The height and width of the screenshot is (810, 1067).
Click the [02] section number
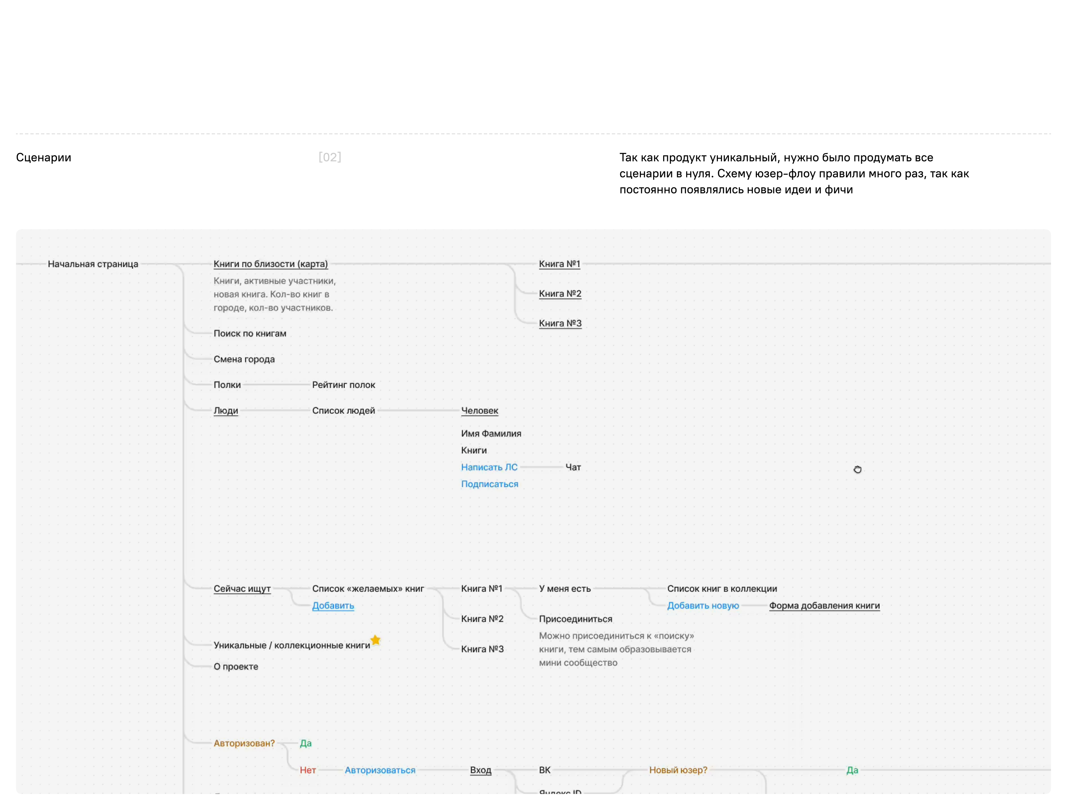click(x=330, y=157)
